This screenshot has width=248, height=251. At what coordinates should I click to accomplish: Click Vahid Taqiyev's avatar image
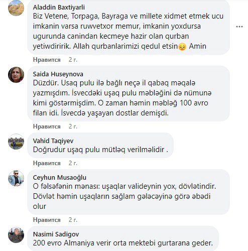(x=16, y=142)
